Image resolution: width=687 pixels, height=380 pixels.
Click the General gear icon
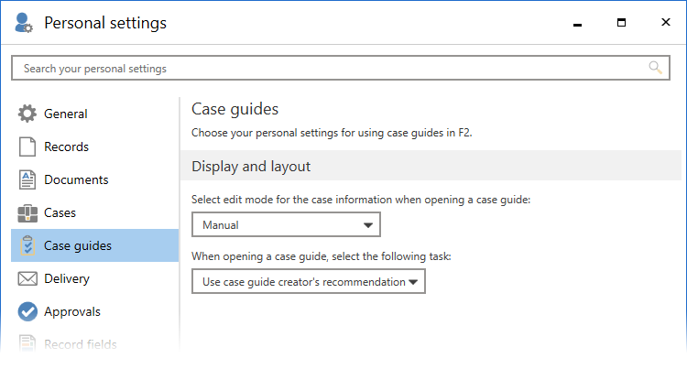tap(27, 114)
